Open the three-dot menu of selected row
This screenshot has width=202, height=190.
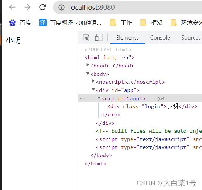(82, 98)
